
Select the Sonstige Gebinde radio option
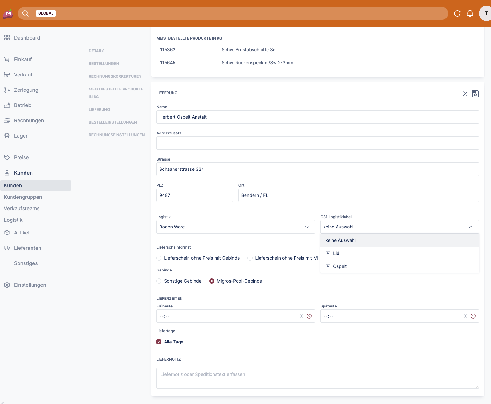click(159, 281)
